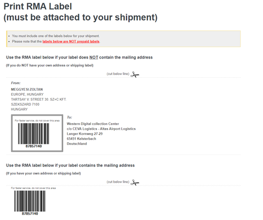Click the heading 'label contains the mailing address'

pos(70,165)
